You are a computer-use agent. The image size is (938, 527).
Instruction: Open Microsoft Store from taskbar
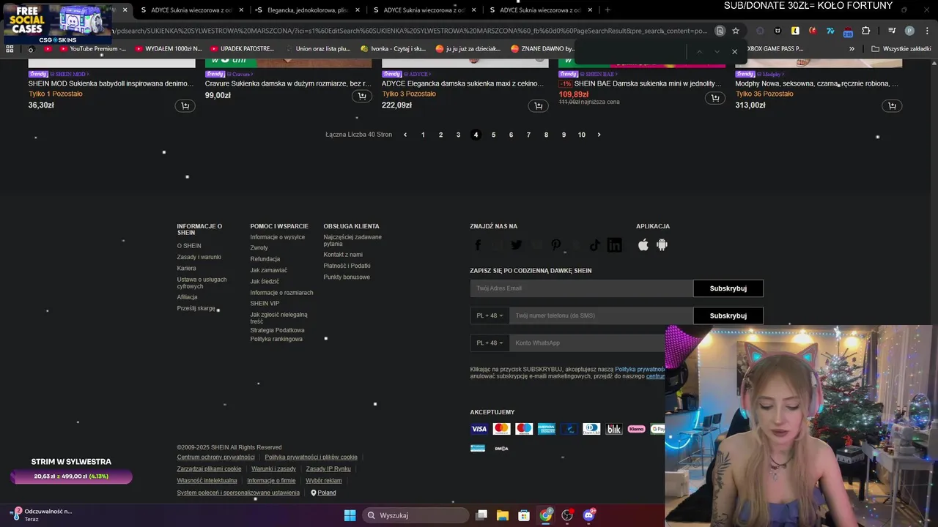pyautogui.click(x=524, y=515)
